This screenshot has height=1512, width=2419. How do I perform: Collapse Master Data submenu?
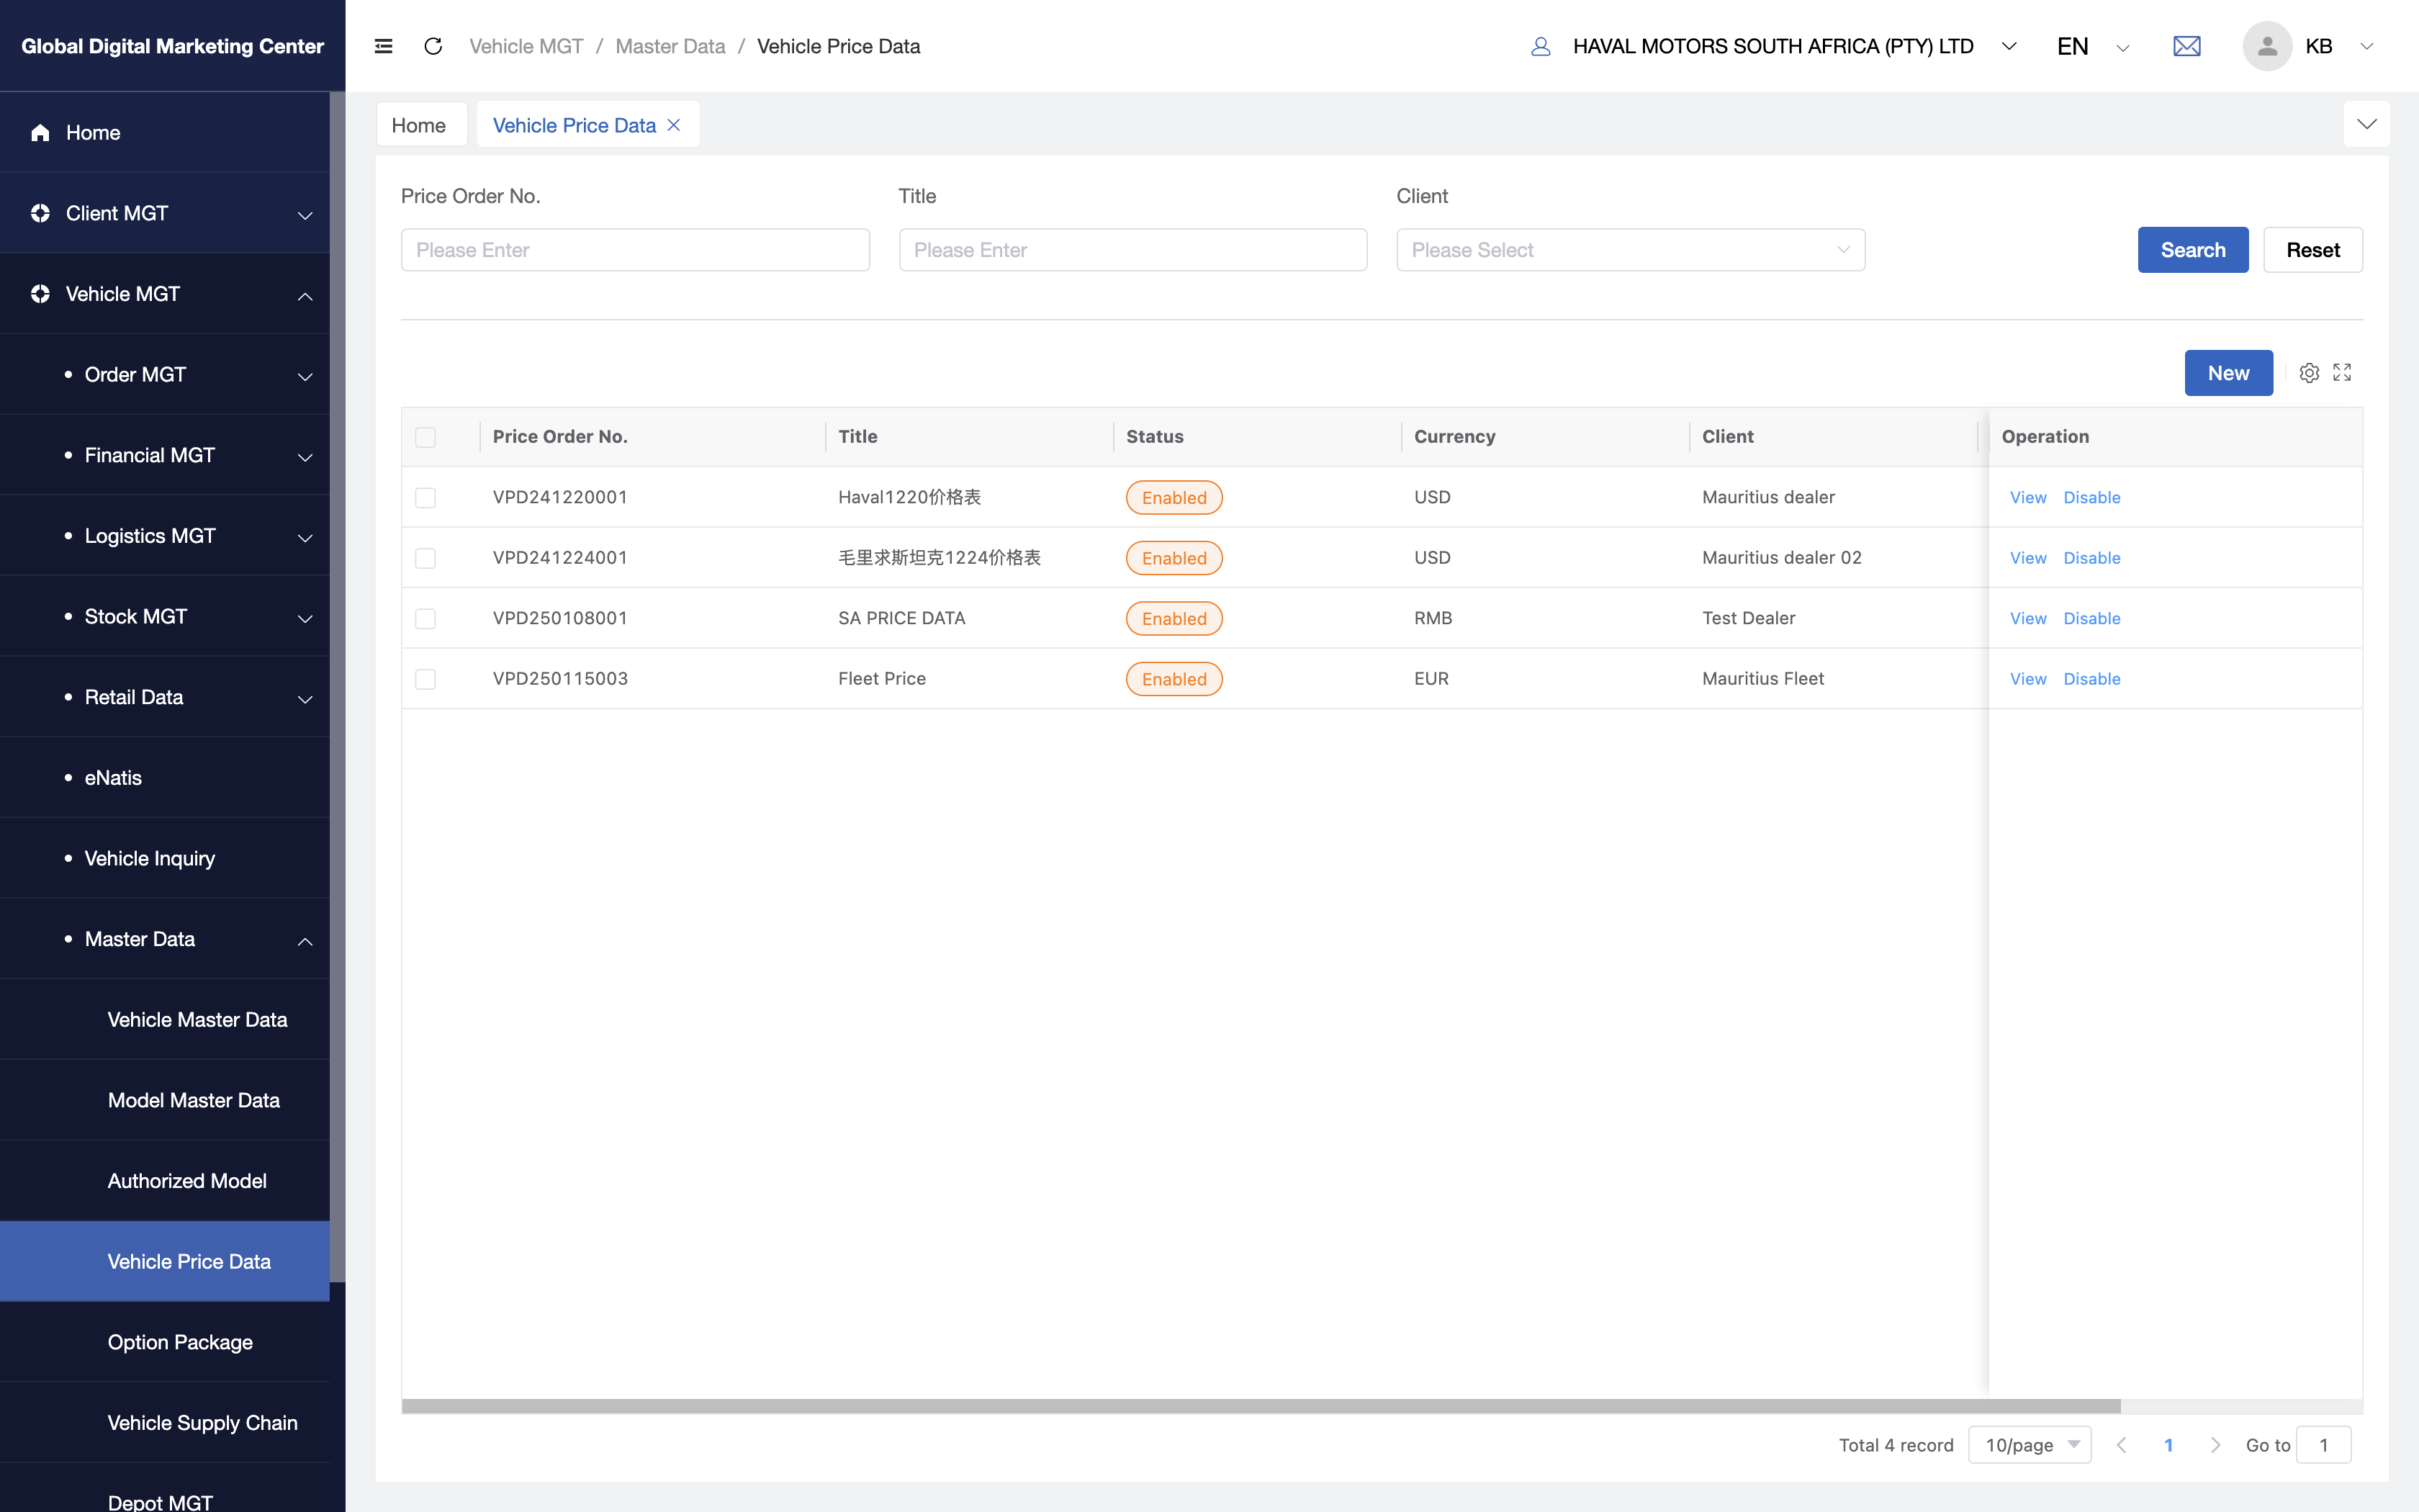click(x=305, y=941)
